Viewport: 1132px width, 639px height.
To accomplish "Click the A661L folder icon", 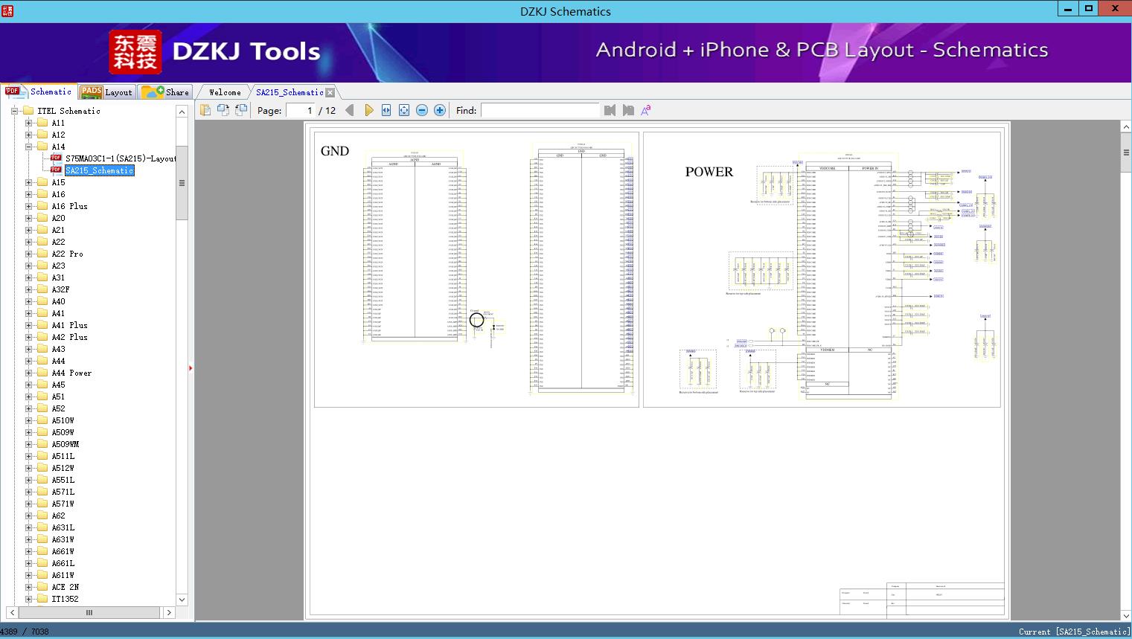I will click(x=42, y=563).
